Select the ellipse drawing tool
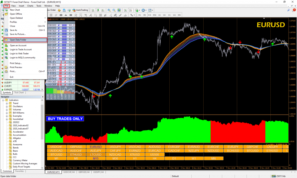This screenshot has width=297, height=178. 61,15
